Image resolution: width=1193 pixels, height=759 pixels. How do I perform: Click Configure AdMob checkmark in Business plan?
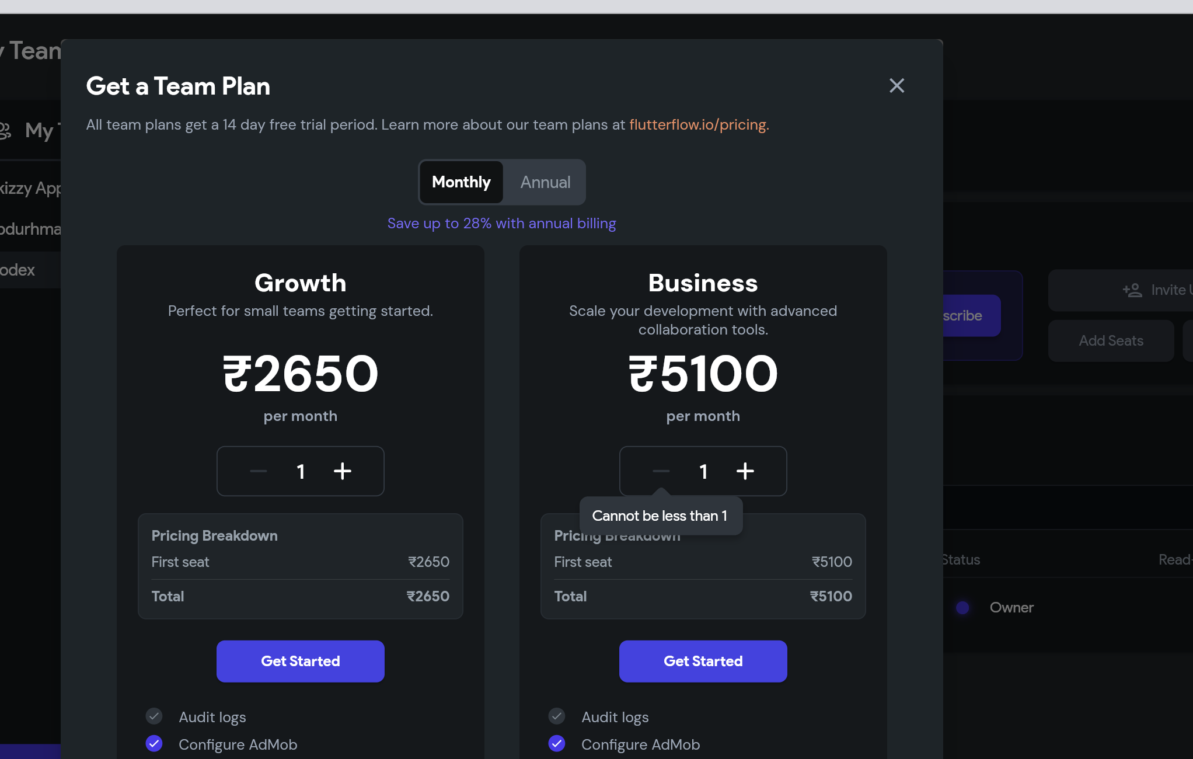point(557,743)
